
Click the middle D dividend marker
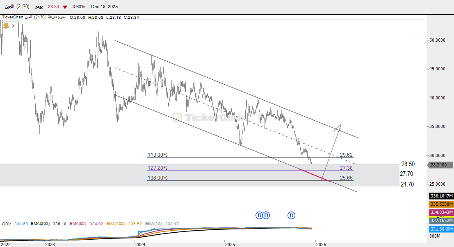266,215
